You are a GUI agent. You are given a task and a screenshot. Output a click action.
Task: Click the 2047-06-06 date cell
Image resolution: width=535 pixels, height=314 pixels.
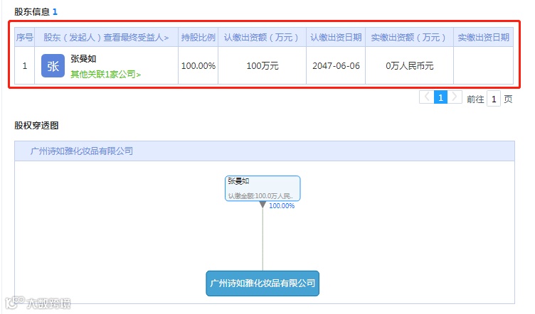point(336,66)
